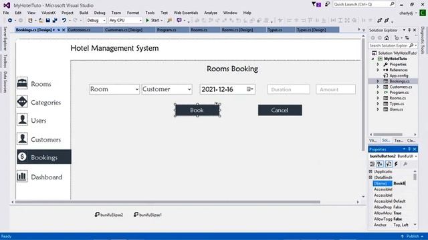Expand the Properties node in Solution Explorer
428x240 pixels.
tap(378, 65)
